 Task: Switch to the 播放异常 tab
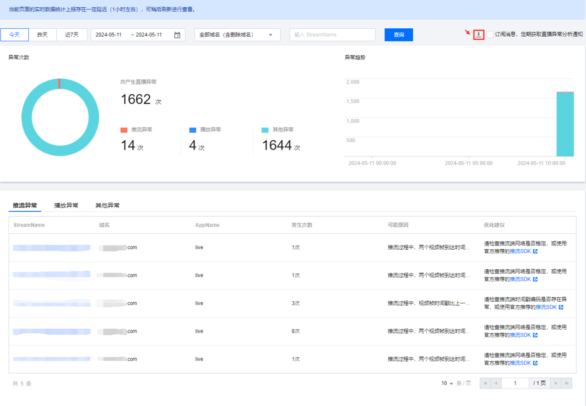click(66, 206)
